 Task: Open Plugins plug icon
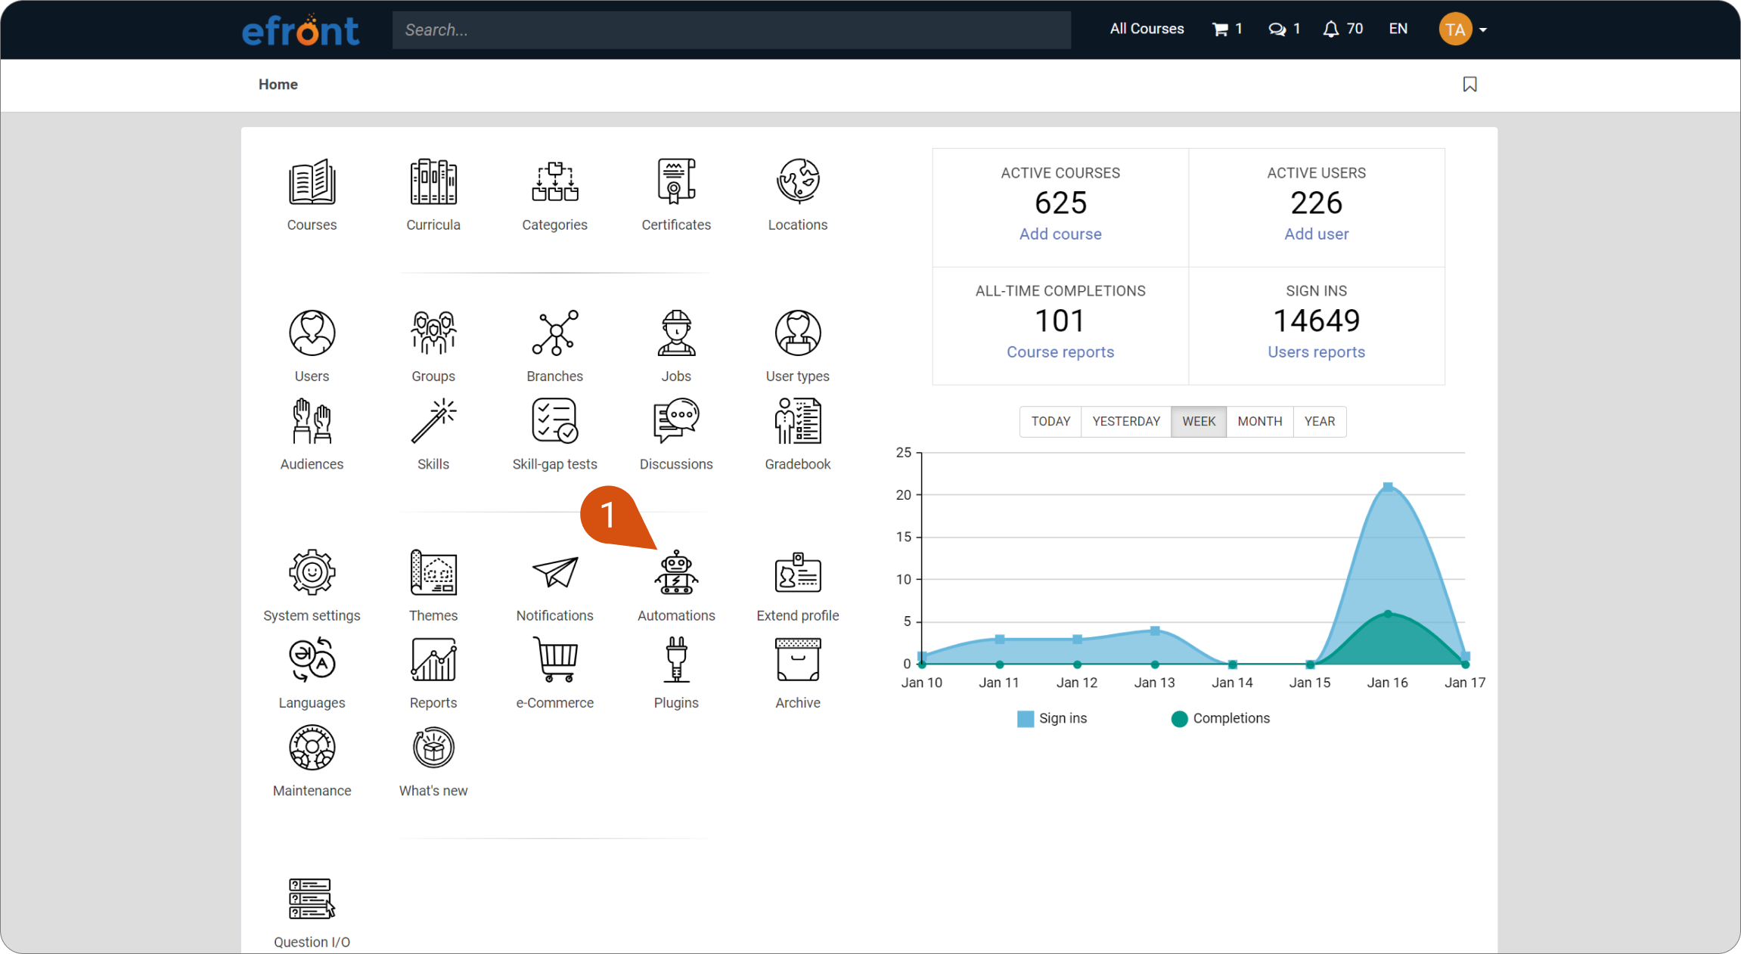[676, 660]
